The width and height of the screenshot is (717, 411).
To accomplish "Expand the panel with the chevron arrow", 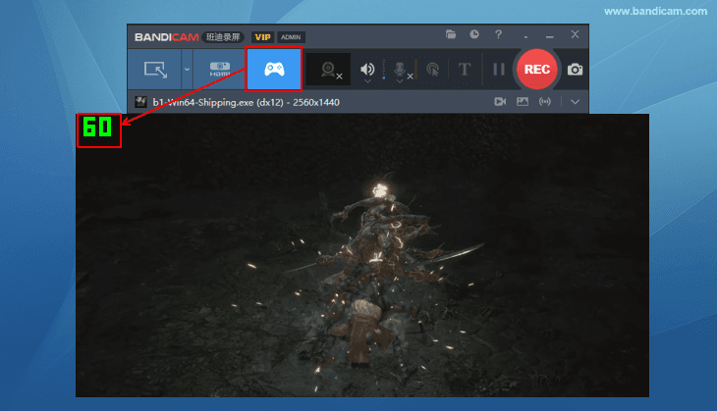I will [x=575, y=101].
